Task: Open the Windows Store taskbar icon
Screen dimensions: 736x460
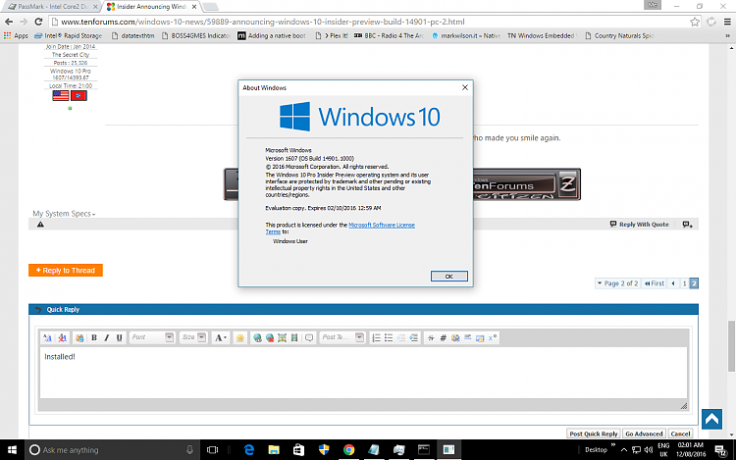Action: (x=298, y=449)
